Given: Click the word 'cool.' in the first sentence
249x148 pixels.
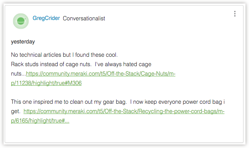Looking at the screenshot, I should [112, 55].
